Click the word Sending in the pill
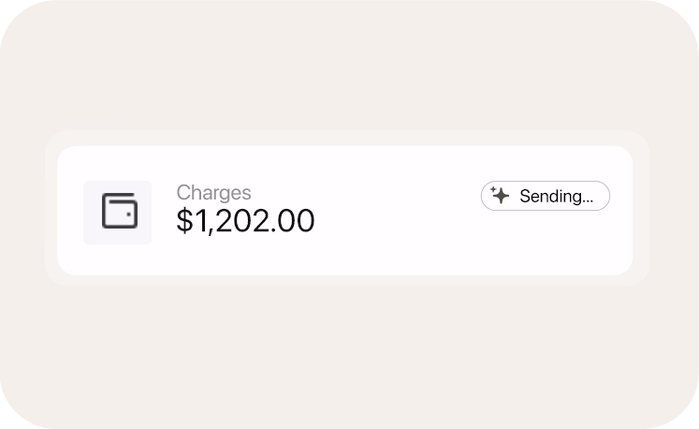The image size is (699, 429). tap(549, 197)
